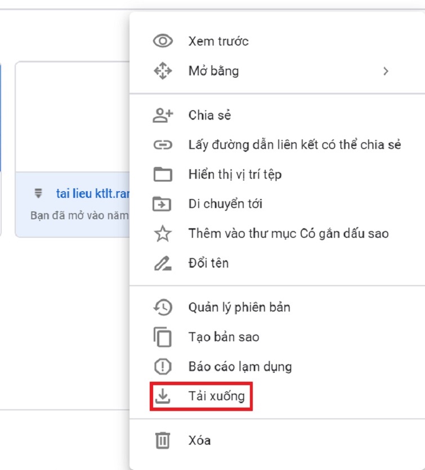Click the exclamation icon beside Báo cáo lạm dụng
The width and height of the screenshot is (425, 470).
pyautogui.click(x=163, y=367)
